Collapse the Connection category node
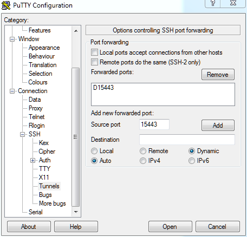 [x=12, y=91]
